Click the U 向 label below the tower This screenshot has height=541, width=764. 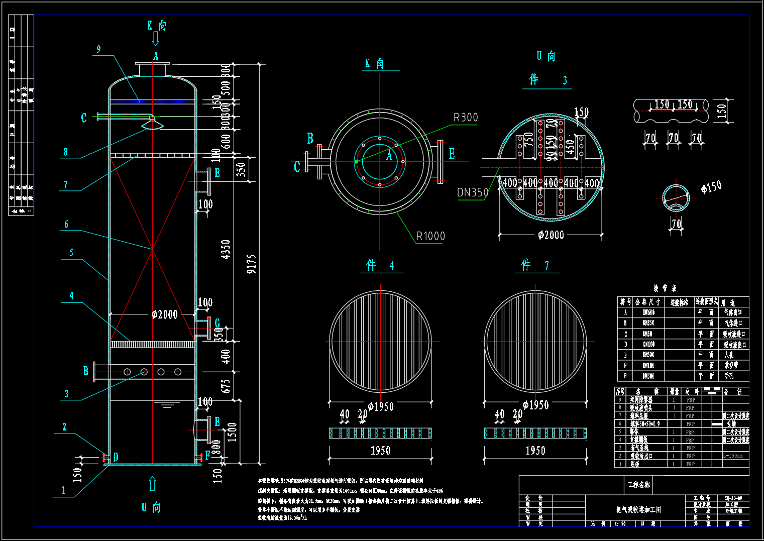[151, 507]
